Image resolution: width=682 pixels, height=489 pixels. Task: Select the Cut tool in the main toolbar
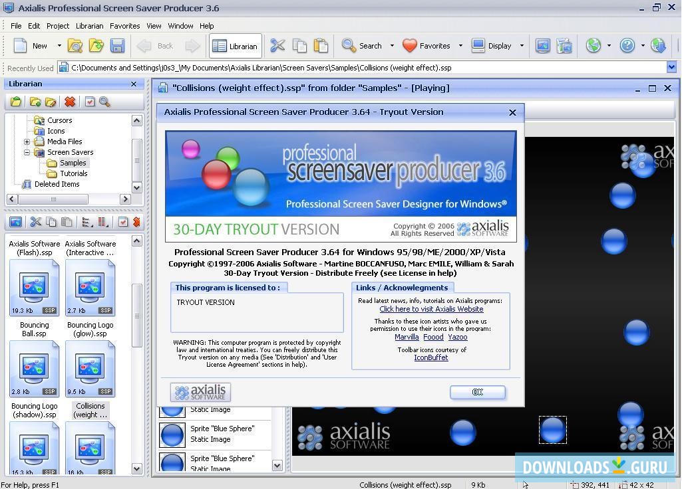pyautogui.click(x=277, y=46)
